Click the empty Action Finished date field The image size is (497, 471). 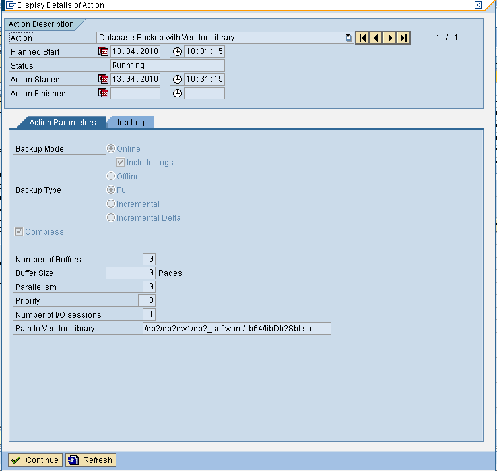tap(135, 93)
